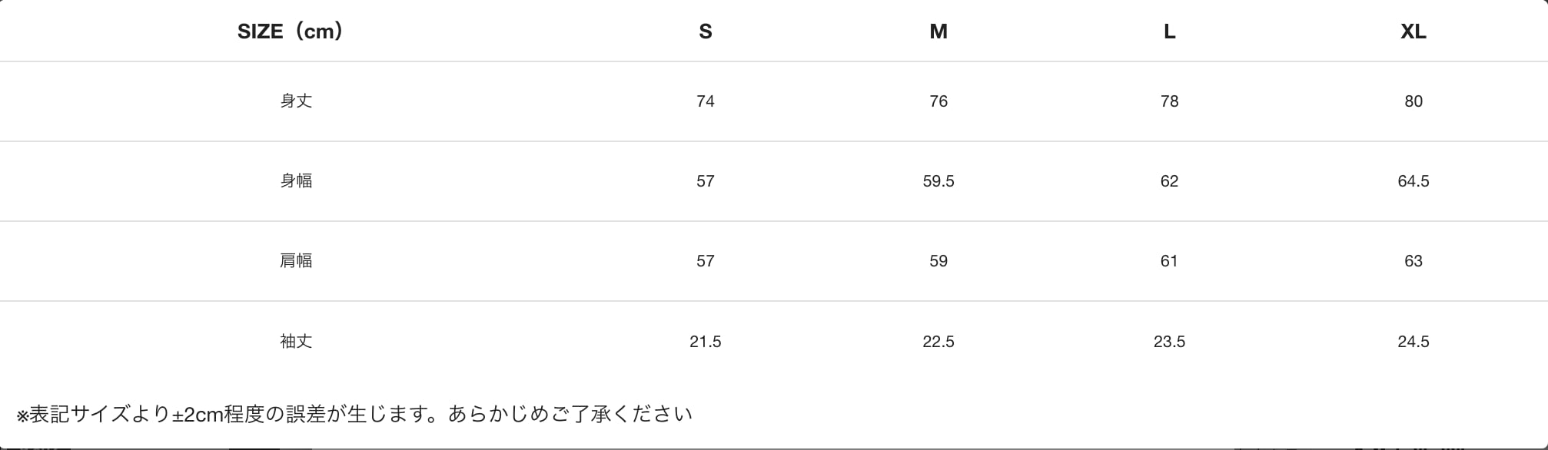
Task: Click the 身幅 row label
Action: coord(296,180)
